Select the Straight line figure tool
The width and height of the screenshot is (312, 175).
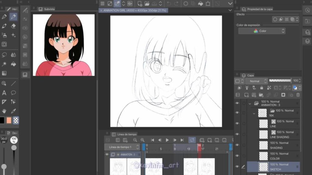point(13,84)
